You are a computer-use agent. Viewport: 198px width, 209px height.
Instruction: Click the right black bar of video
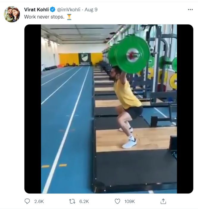coord(185,109)
